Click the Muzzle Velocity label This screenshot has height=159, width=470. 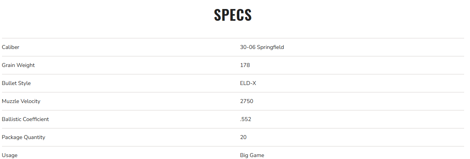click(21, 101)
